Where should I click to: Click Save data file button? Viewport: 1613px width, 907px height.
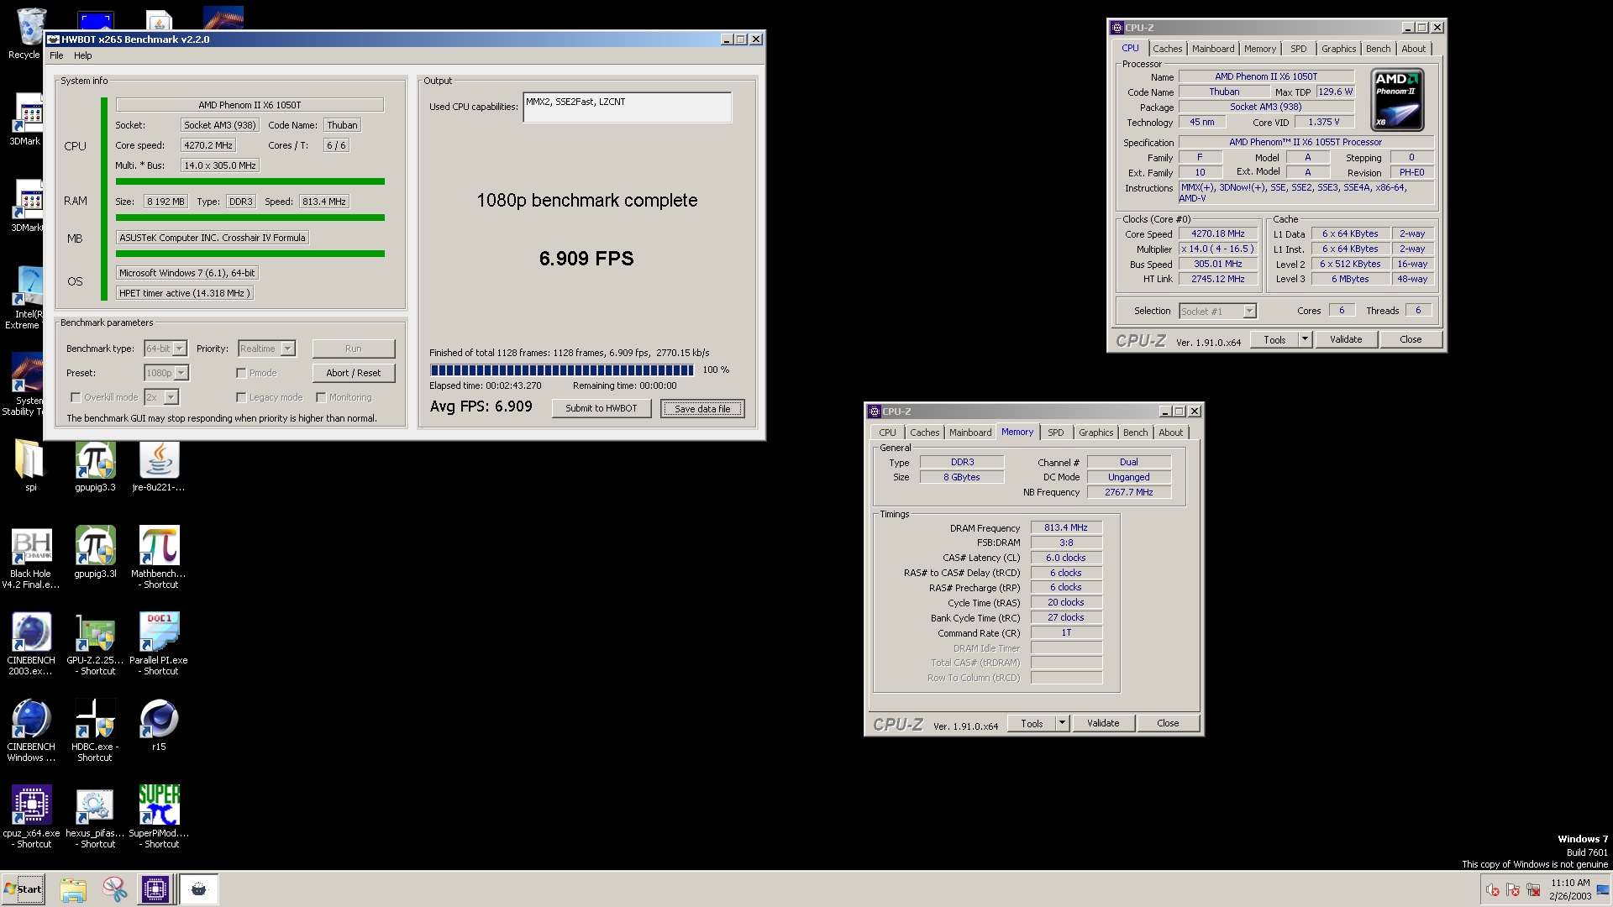(702, 409)
